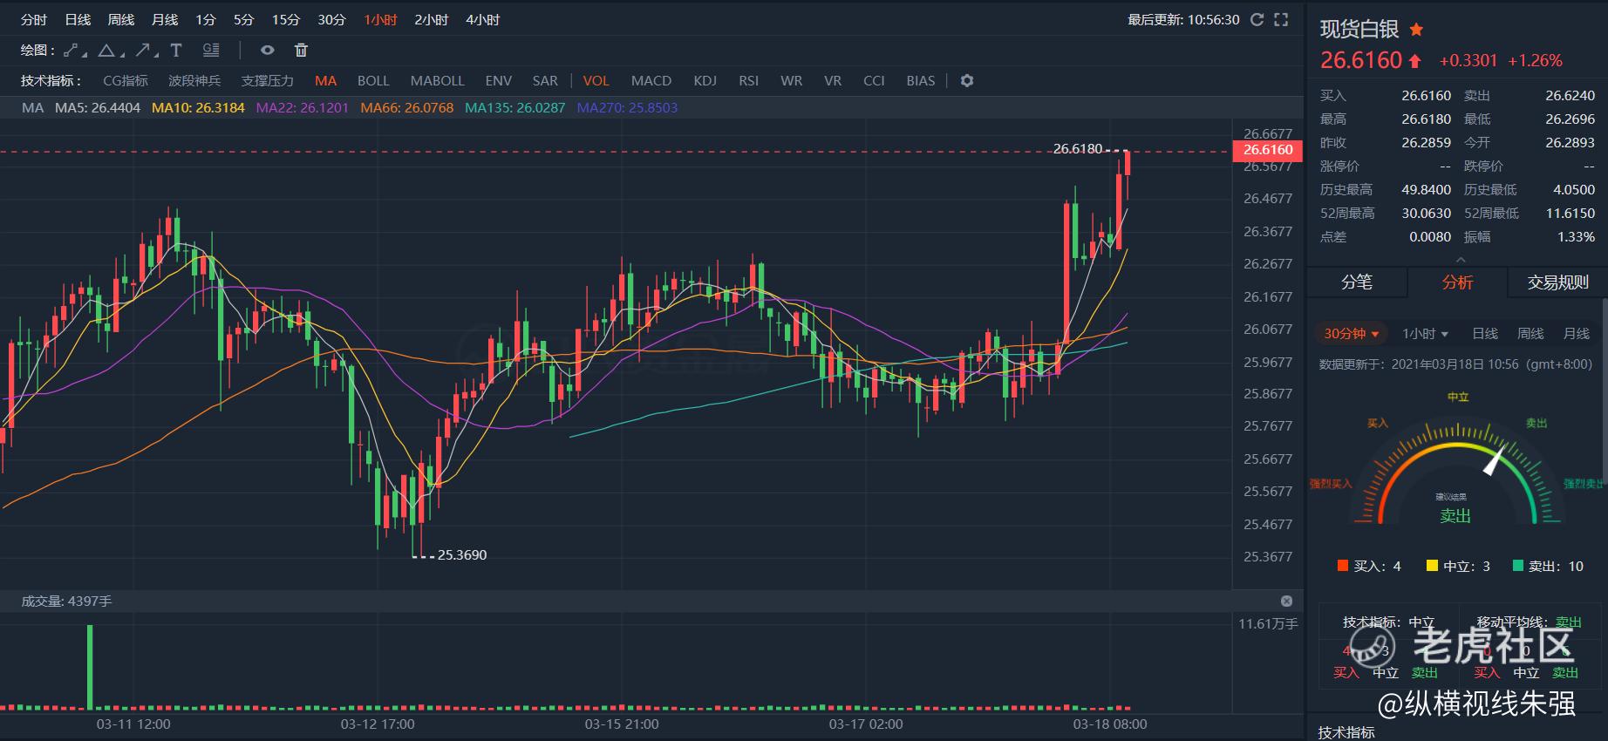Open the 交易规则 tab
This screenshot has width=1608, height=741.
[1557, 282]
